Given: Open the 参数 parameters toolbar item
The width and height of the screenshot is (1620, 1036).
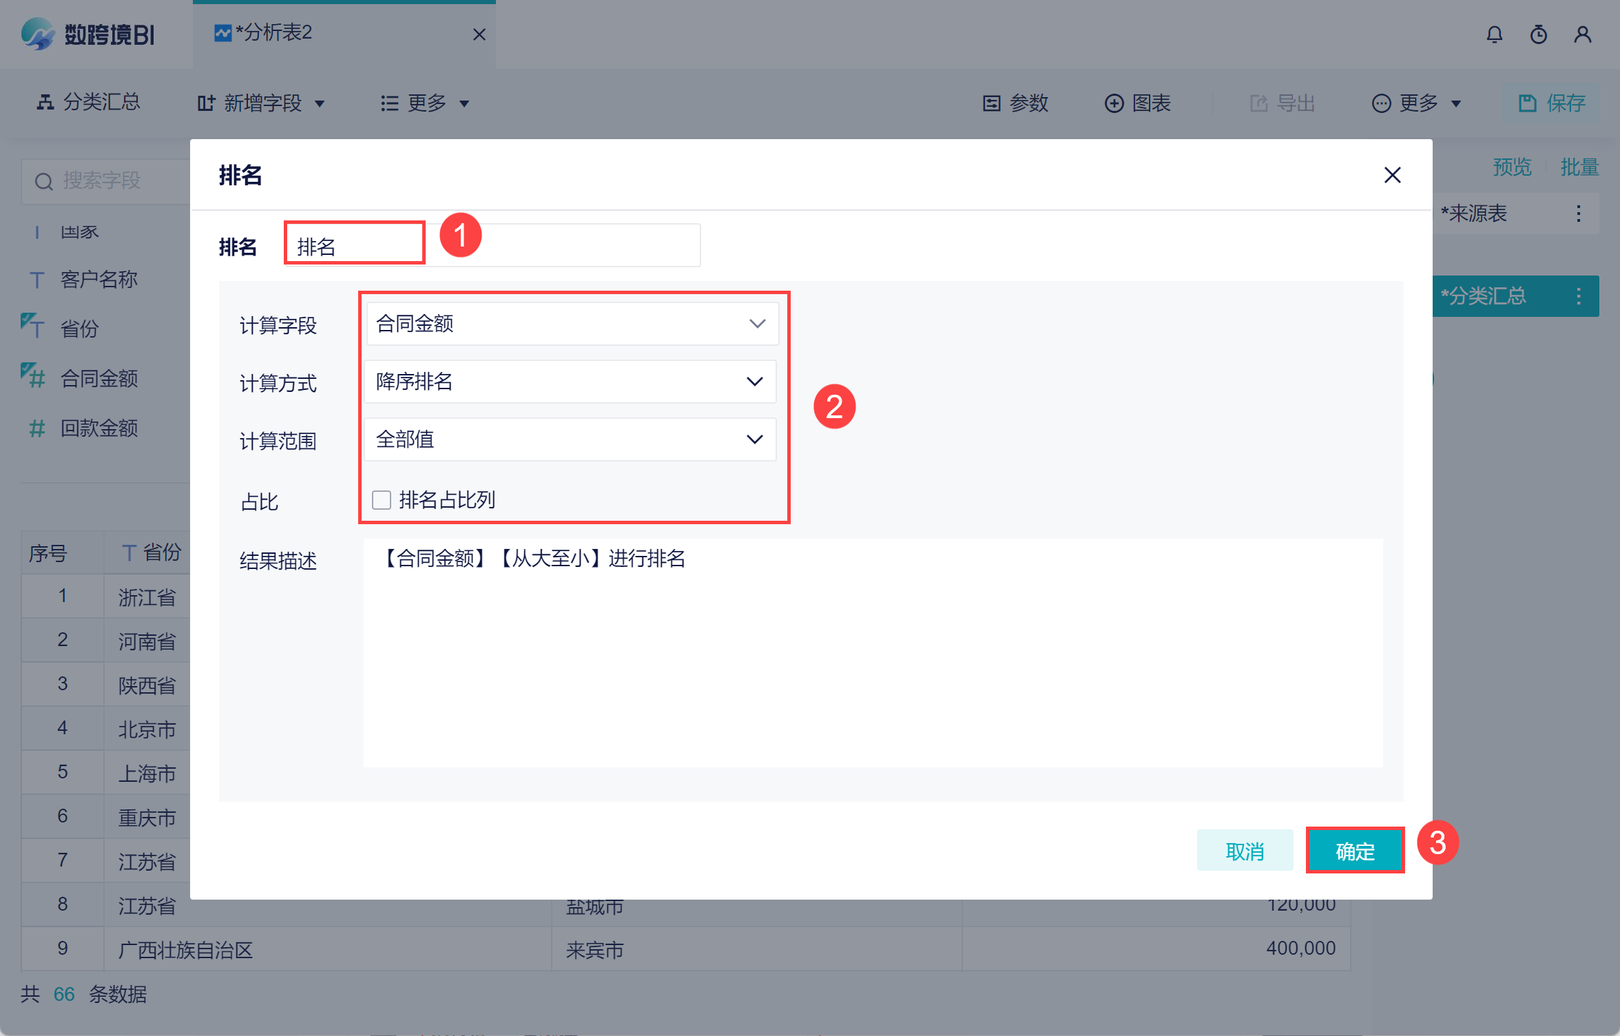Looking at the screenshot, I should (1015, 103).
